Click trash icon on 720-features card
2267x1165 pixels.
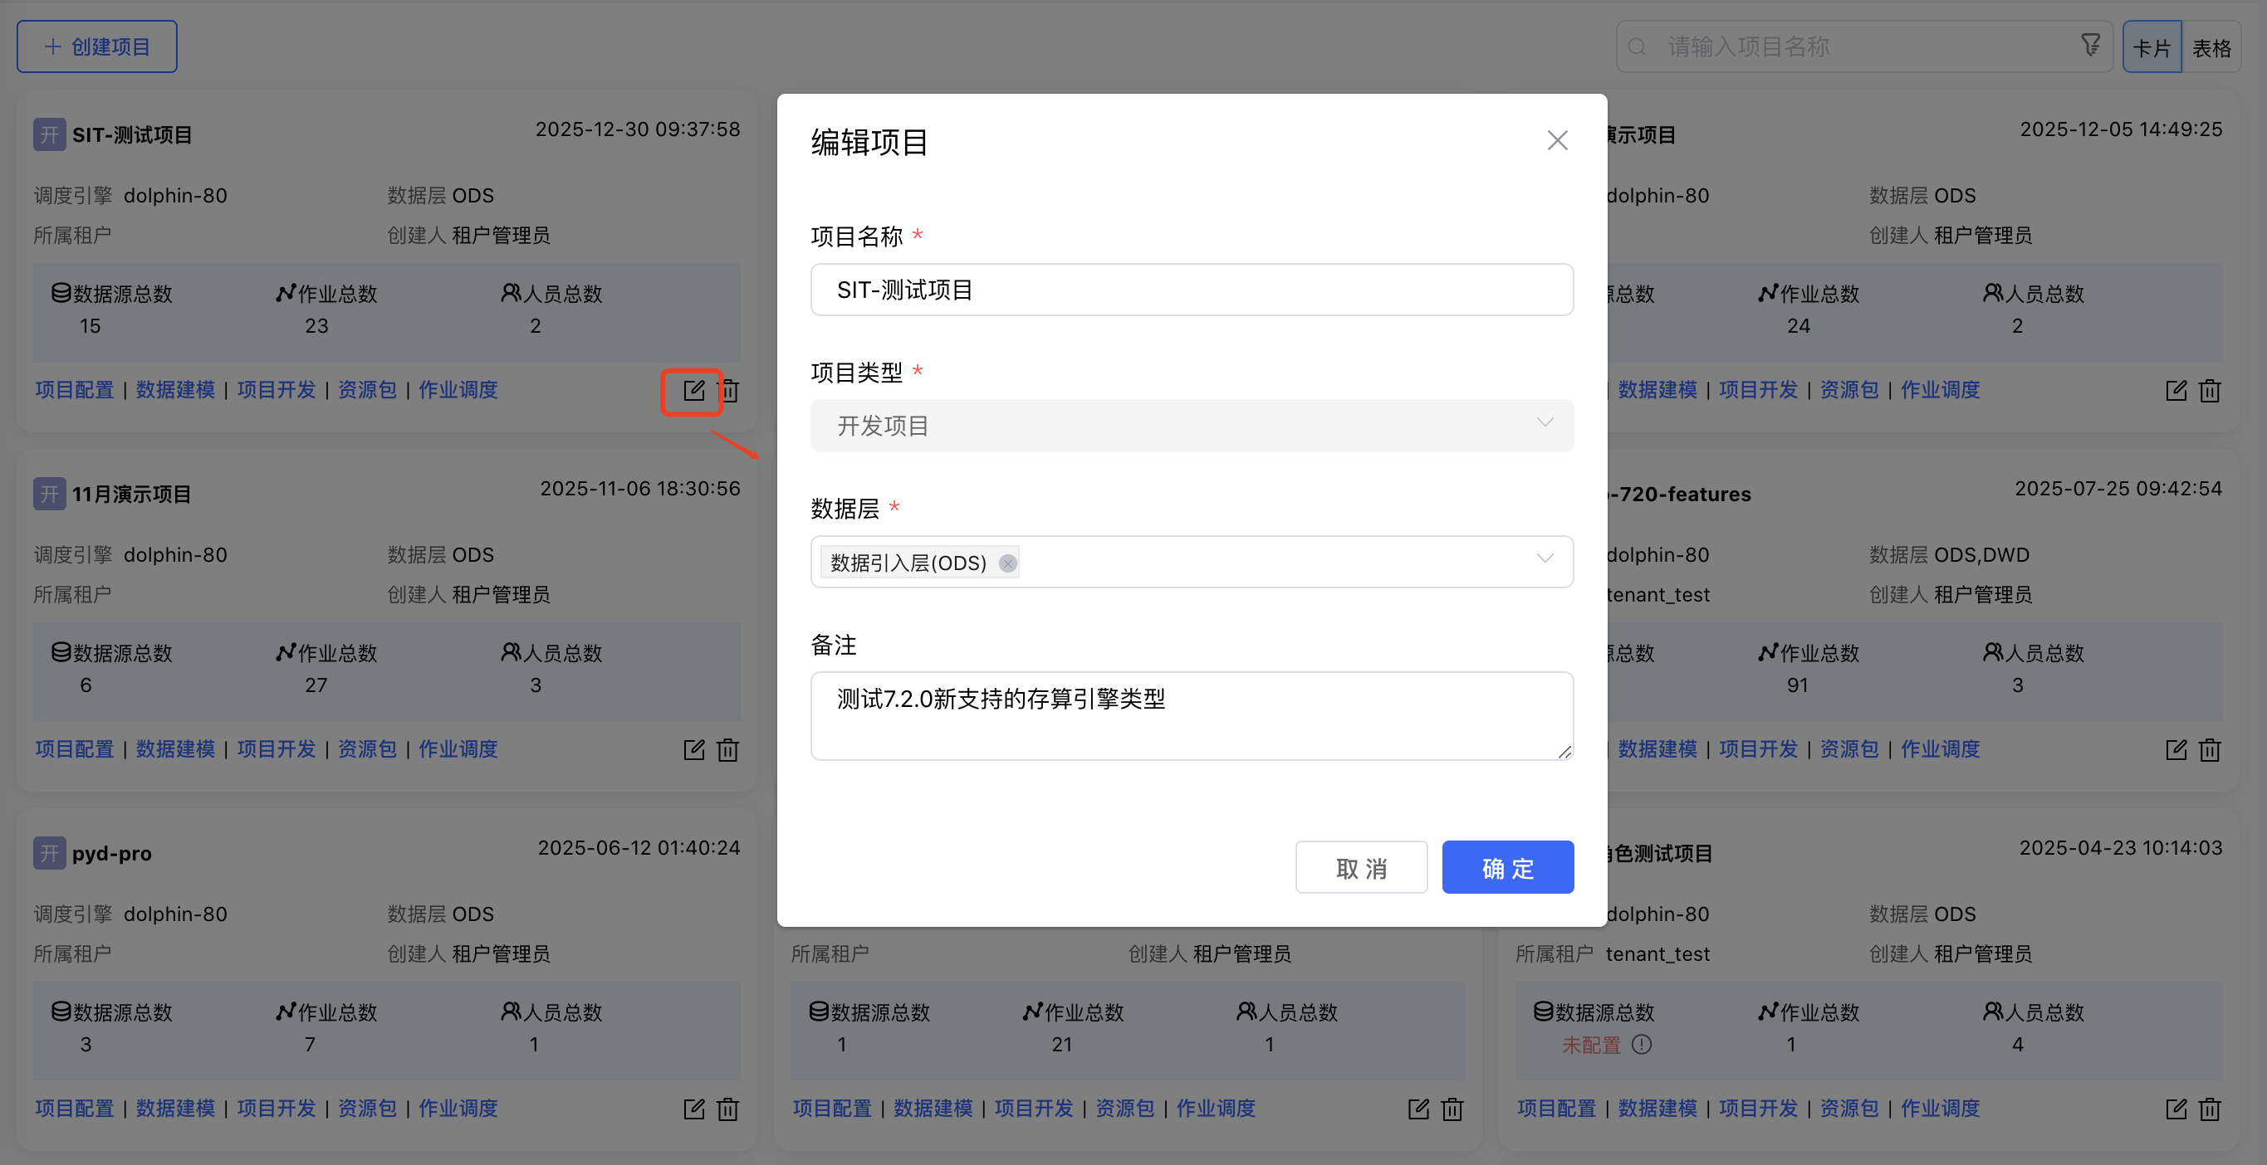[x=2210, y=750]
